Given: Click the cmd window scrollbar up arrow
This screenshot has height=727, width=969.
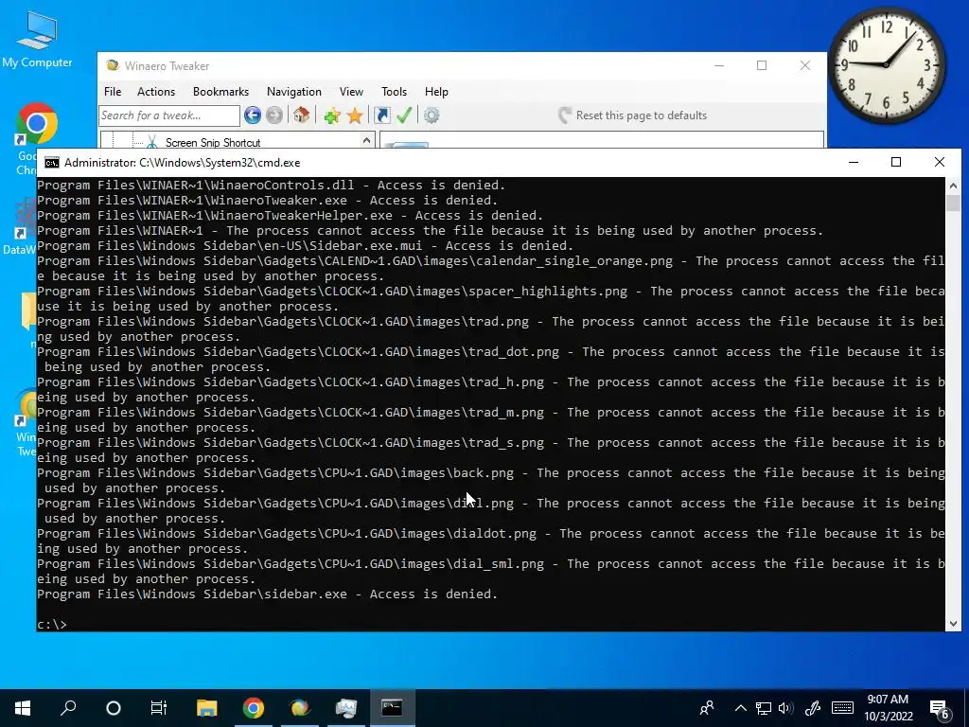Looking at the screenshot, I should [953, 185].
